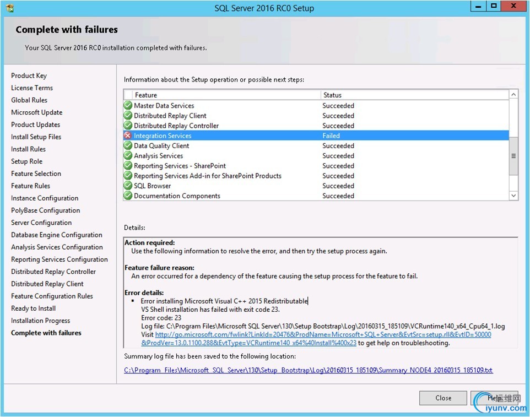Click the feature list scroll down arrow
530x417 pixels.
click(x=513, y=196)
